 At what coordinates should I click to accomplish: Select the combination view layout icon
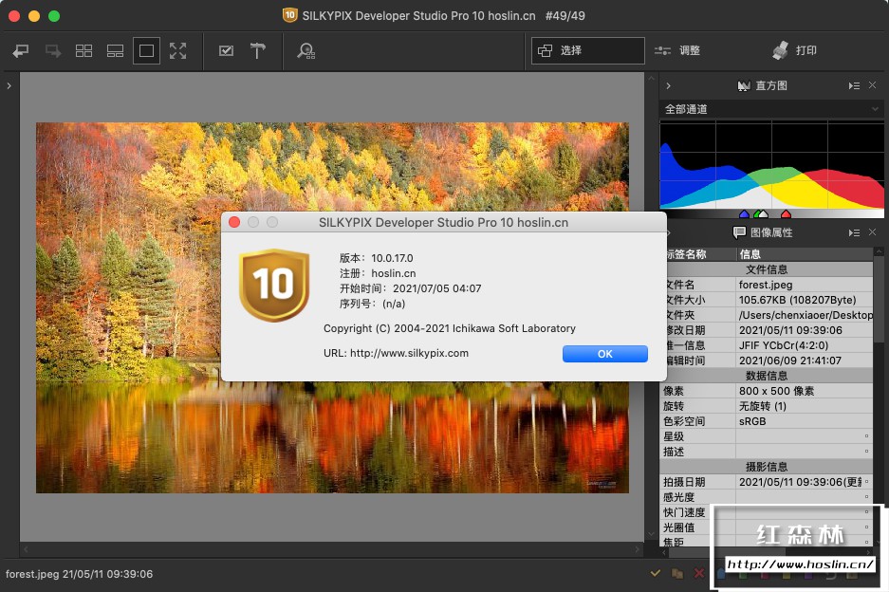(115, 51)
